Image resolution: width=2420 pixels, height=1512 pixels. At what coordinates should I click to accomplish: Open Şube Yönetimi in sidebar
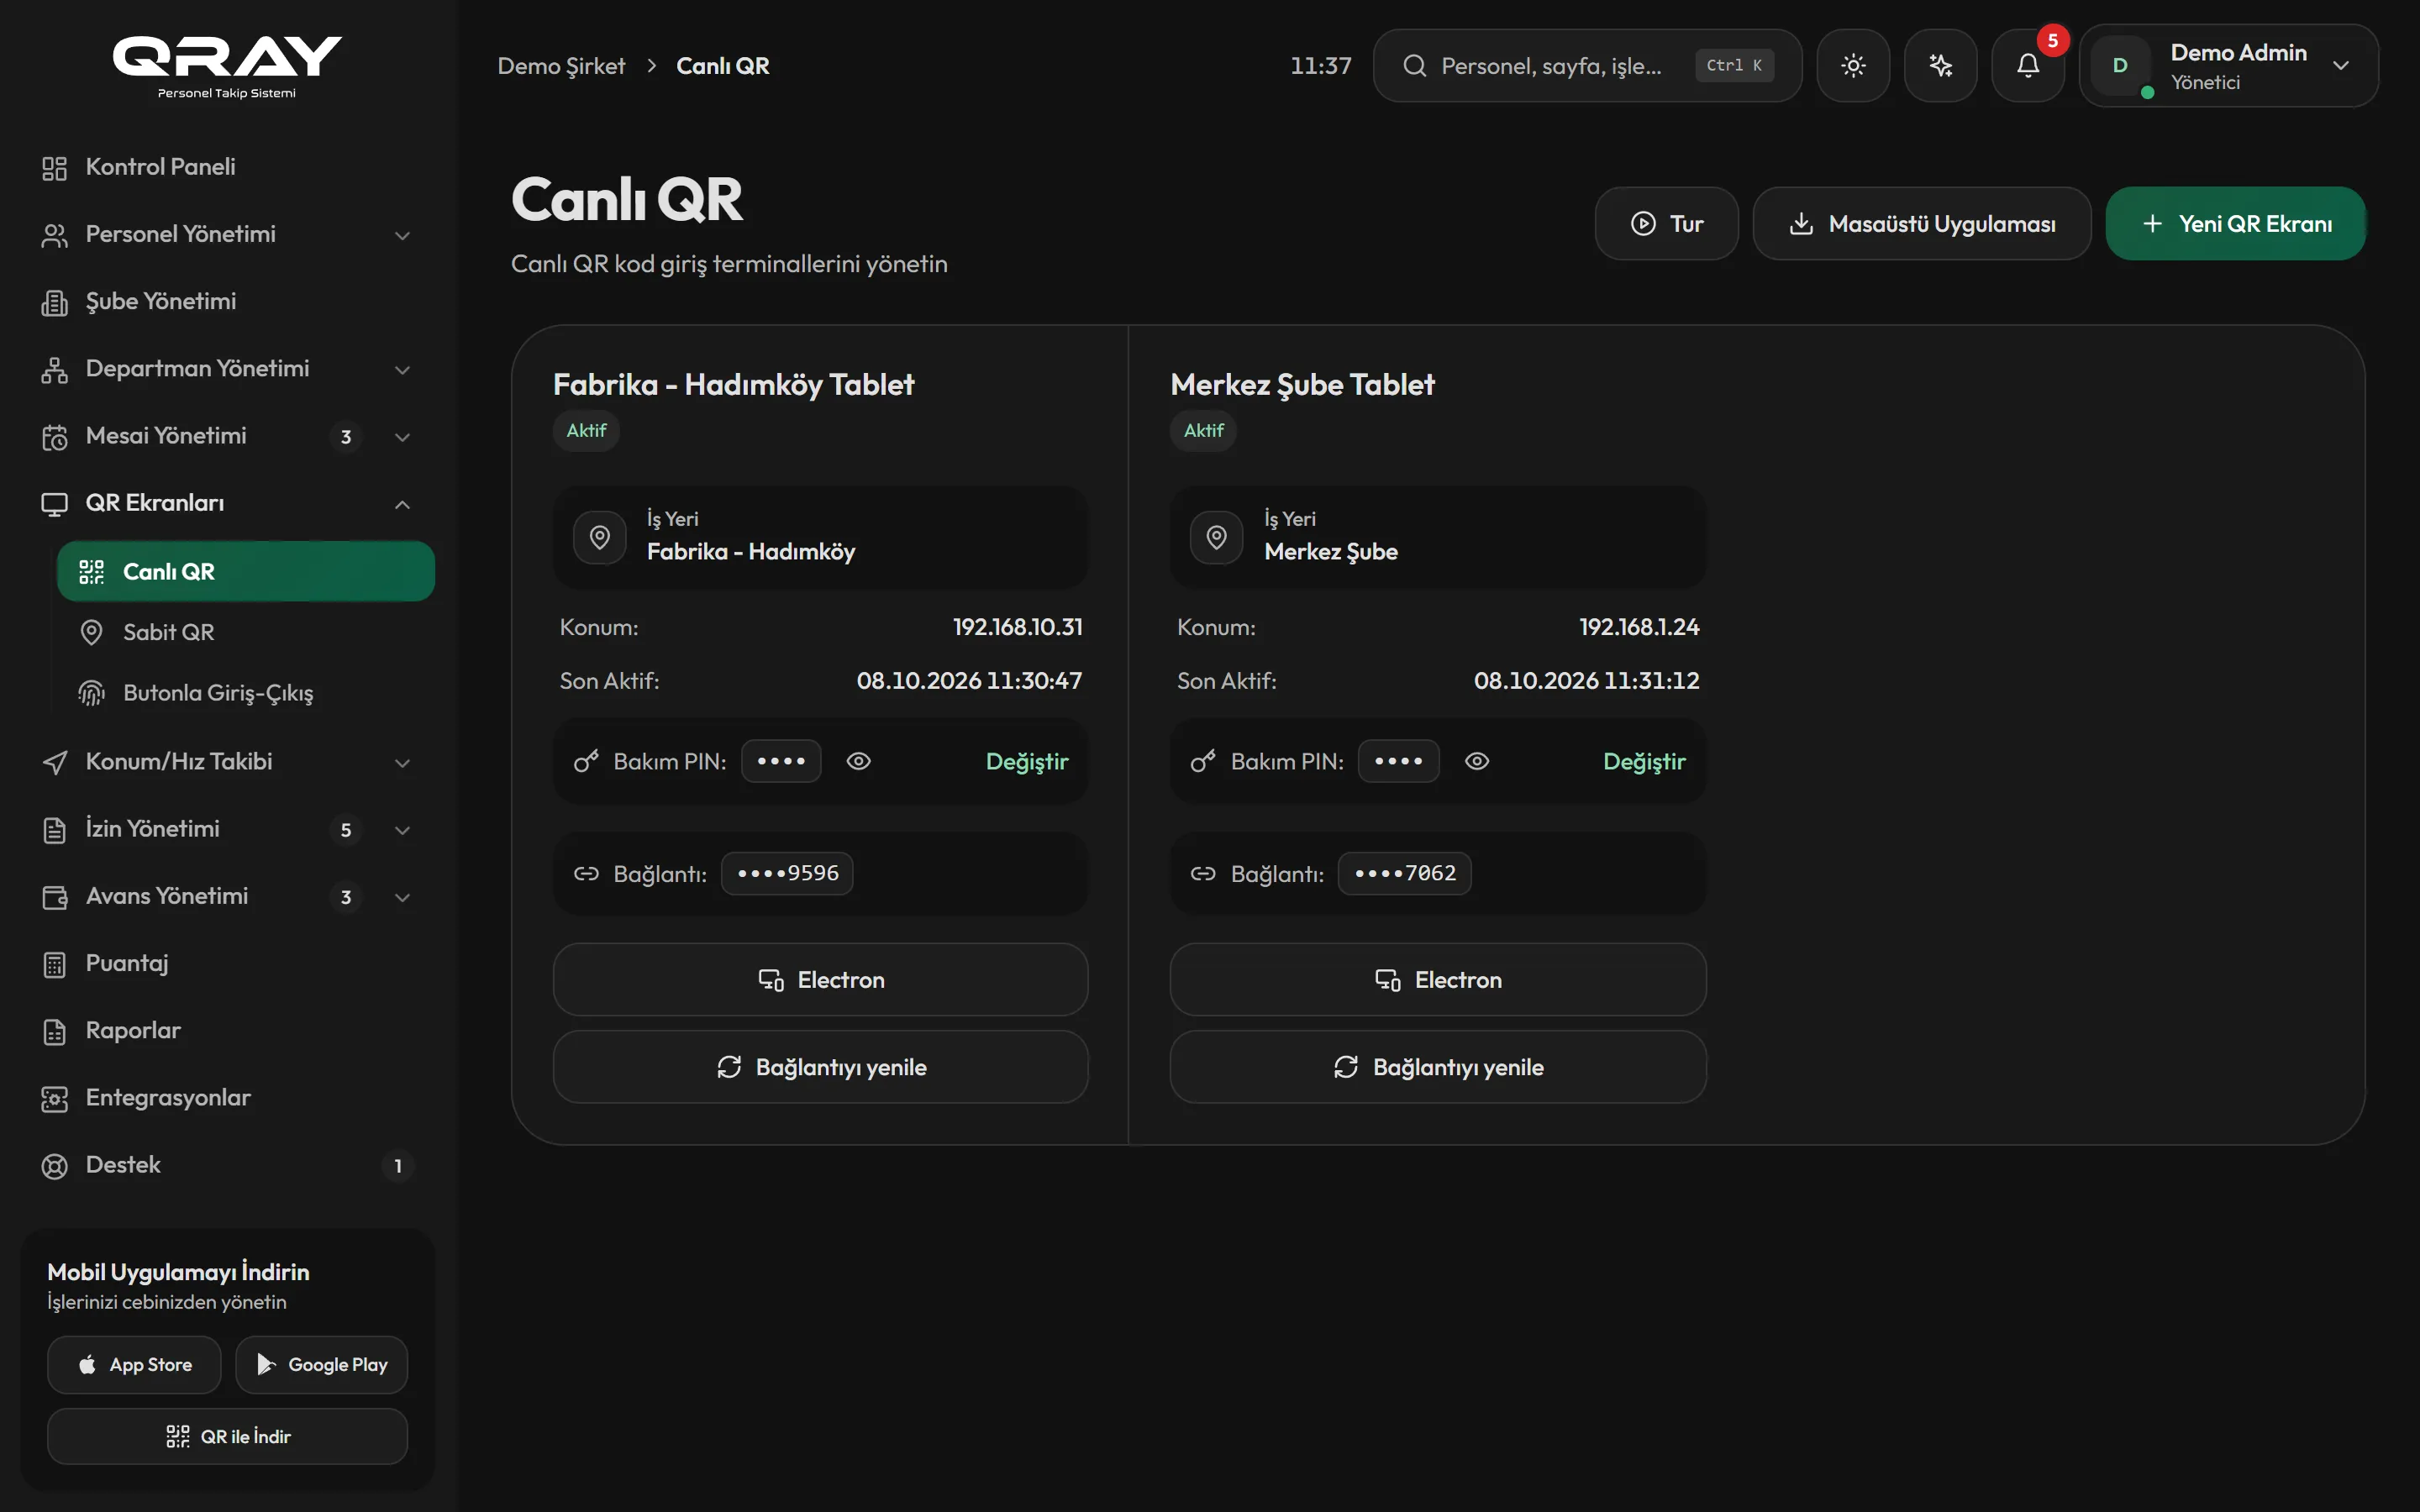[x=227, y=302]
